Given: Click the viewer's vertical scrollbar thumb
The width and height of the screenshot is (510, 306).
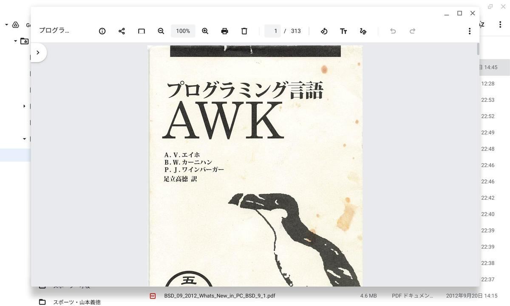Looking at the screenshot, I should (478, 49).
